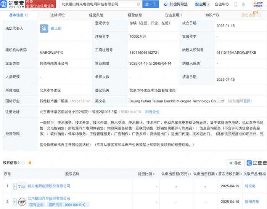Open the 知识产权 tab
The image size is (267, 209).
tap(212, 15)
